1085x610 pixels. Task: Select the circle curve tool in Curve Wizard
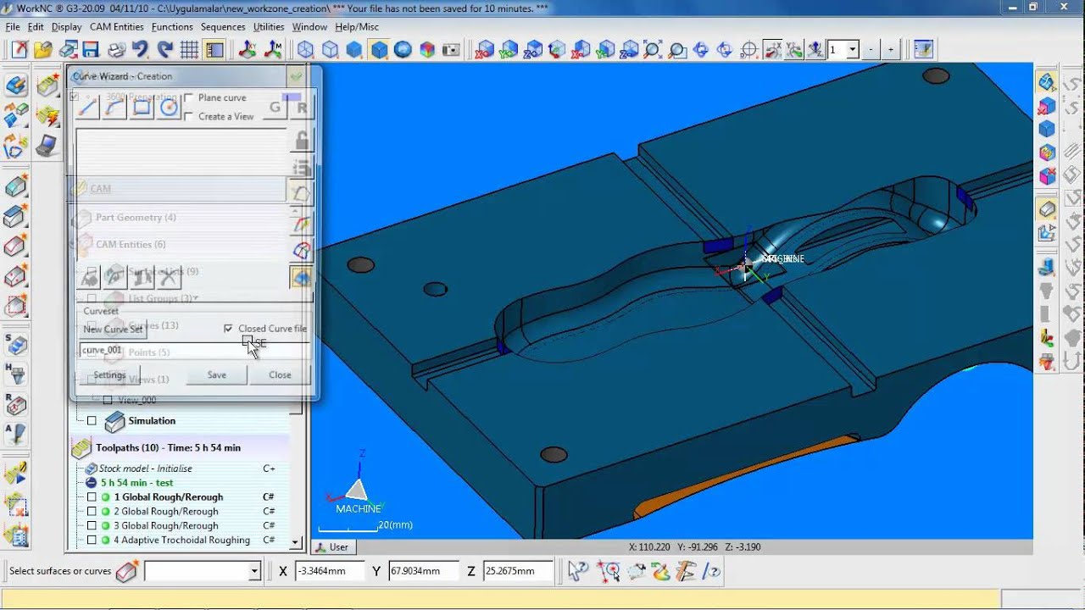(170, 107)
